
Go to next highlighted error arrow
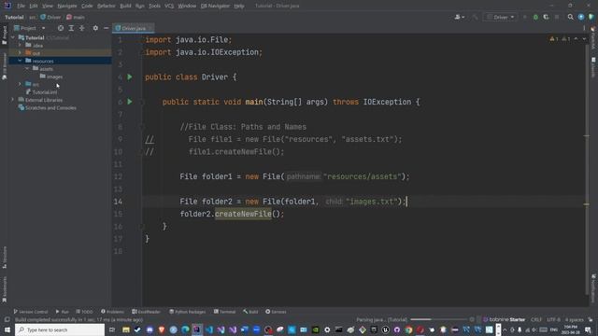584,39
